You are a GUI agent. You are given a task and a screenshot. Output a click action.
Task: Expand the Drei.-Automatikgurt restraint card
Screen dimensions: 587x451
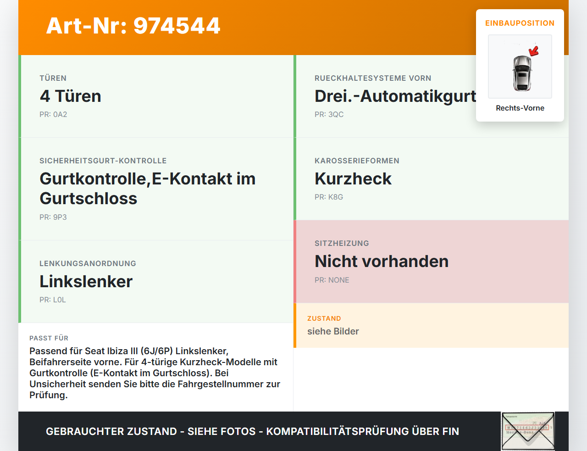click(x=394, y=96)
